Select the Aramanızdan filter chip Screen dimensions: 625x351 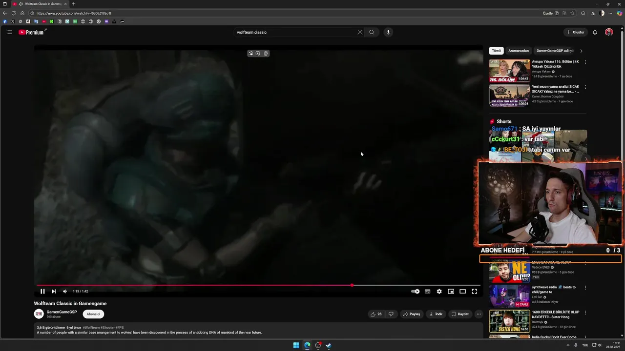[x=519, y=51]
